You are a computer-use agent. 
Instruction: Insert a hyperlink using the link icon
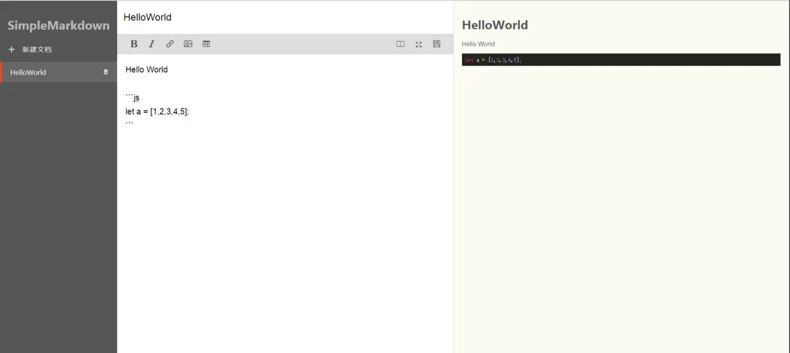pos(170,44)
